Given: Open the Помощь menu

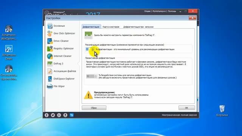Looking at the screenshot, I should [172, 11].
